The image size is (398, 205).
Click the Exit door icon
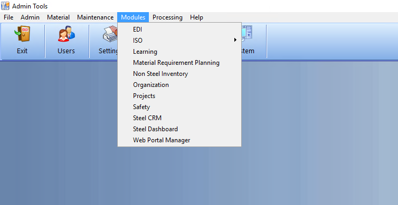pos(22,34)
